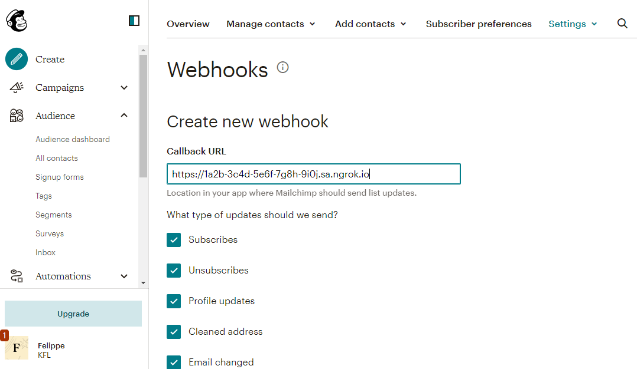637x369 pixels.
Task: Click the Automations flow icon
Action: (17, 276)
